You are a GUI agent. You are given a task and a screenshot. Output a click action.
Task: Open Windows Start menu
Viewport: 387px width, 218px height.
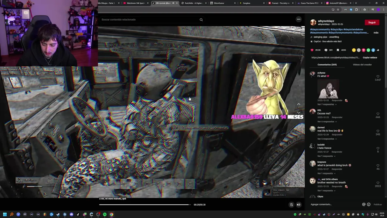point(5,214)
